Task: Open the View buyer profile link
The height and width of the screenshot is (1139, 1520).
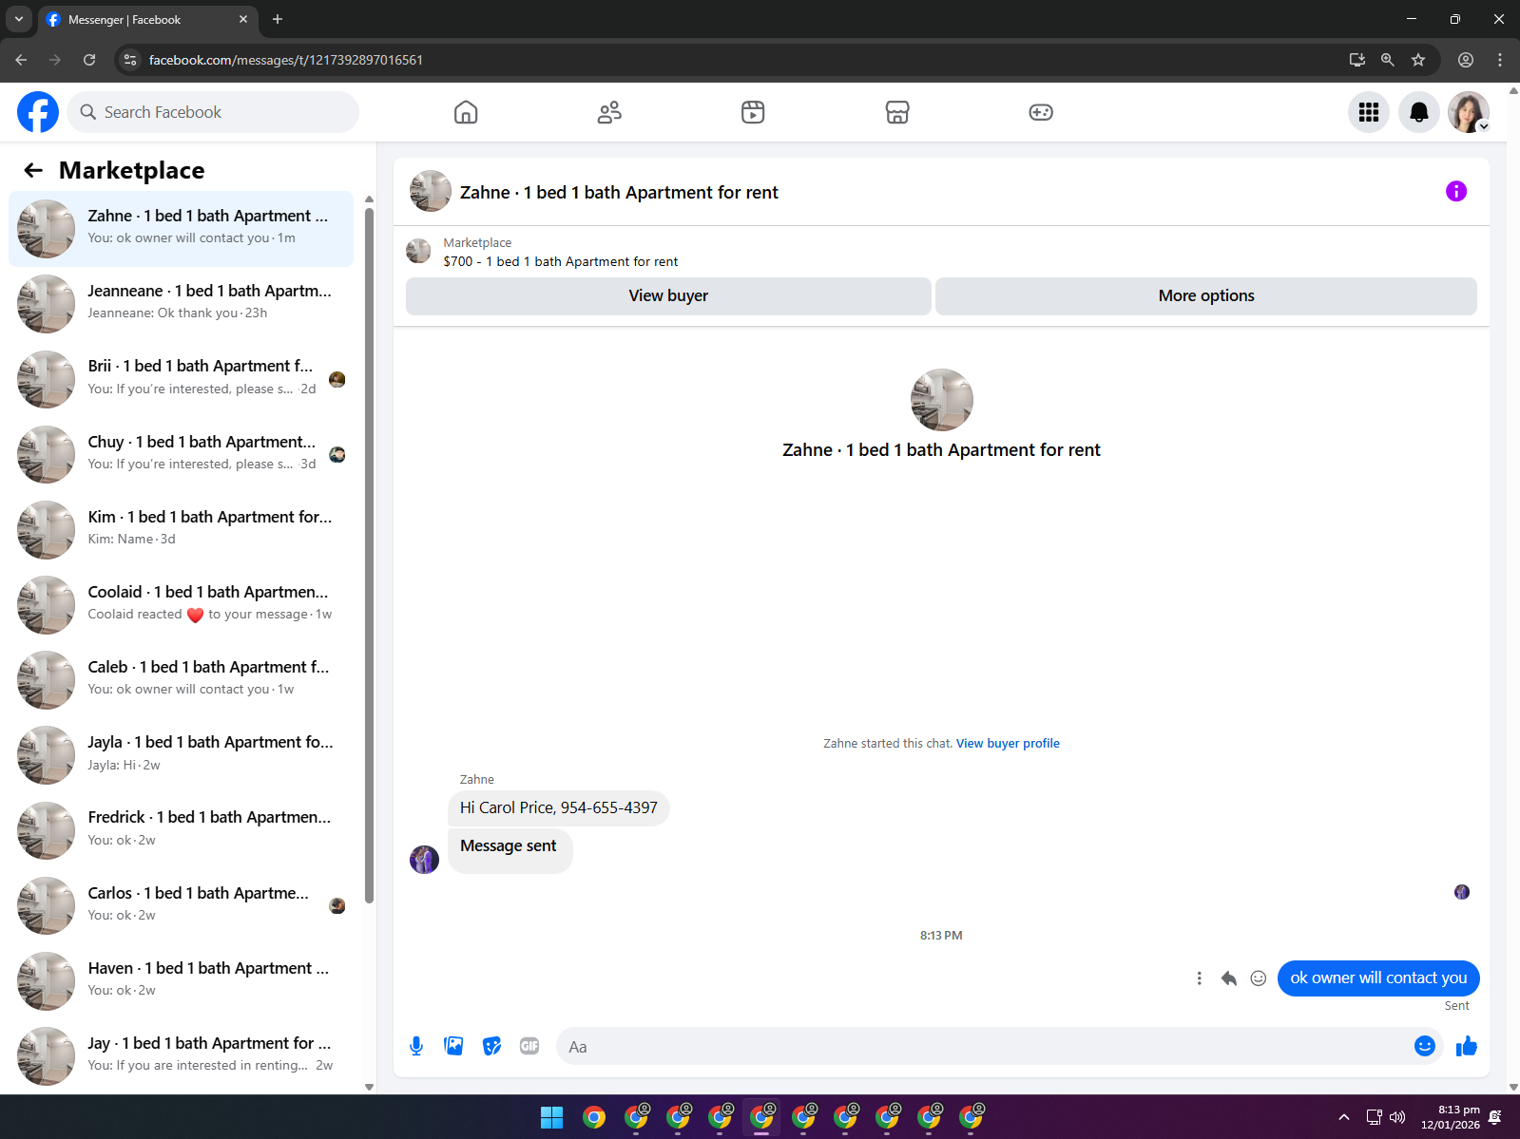Action: click(x=1008, y=743)
